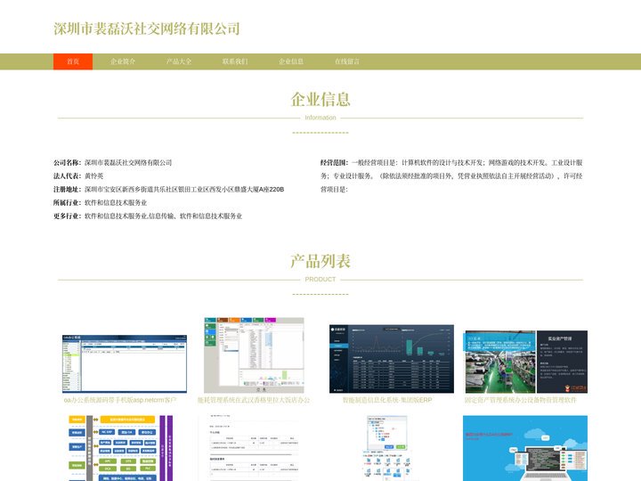Open the 能耗管理系统 product thumbnail
The height and width of the screenshot is (481, 641).
click(x=254, y=355)
